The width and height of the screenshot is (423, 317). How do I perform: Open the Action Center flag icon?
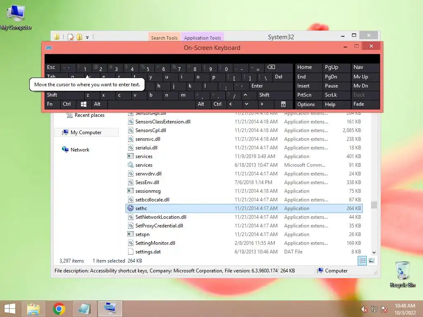coord(384,309)
